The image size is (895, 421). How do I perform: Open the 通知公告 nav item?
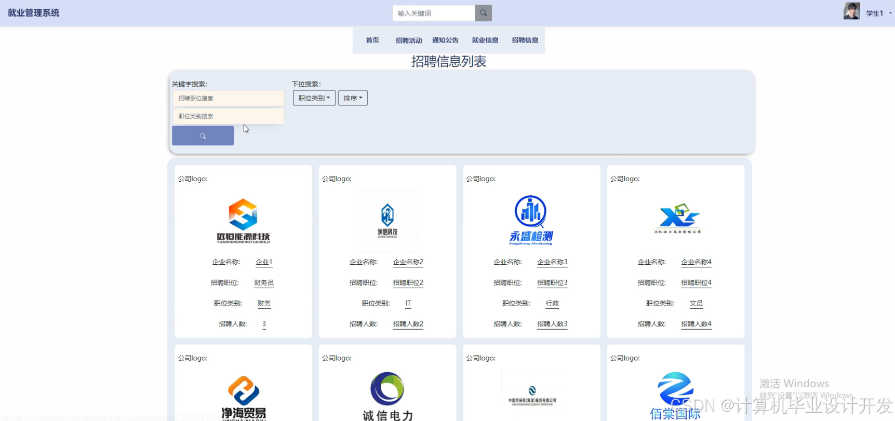(x=445, y=40)
